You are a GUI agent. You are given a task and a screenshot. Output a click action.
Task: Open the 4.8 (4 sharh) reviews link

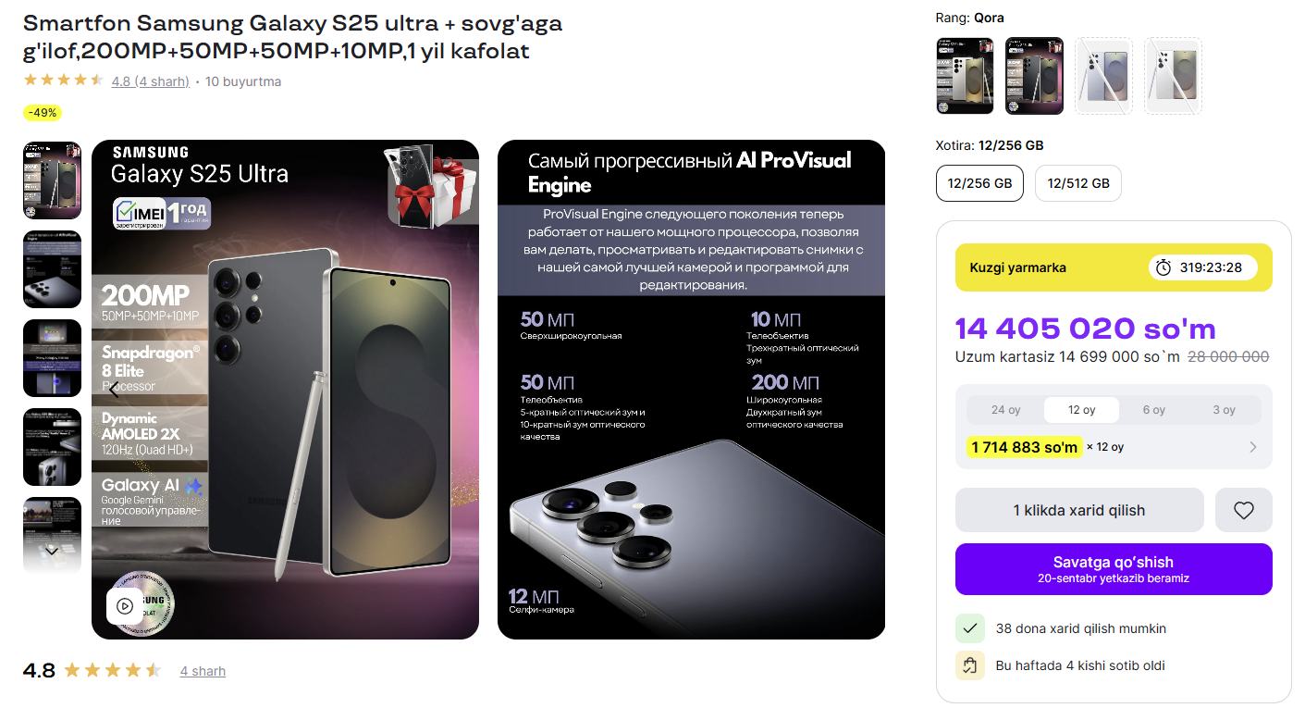150,81
